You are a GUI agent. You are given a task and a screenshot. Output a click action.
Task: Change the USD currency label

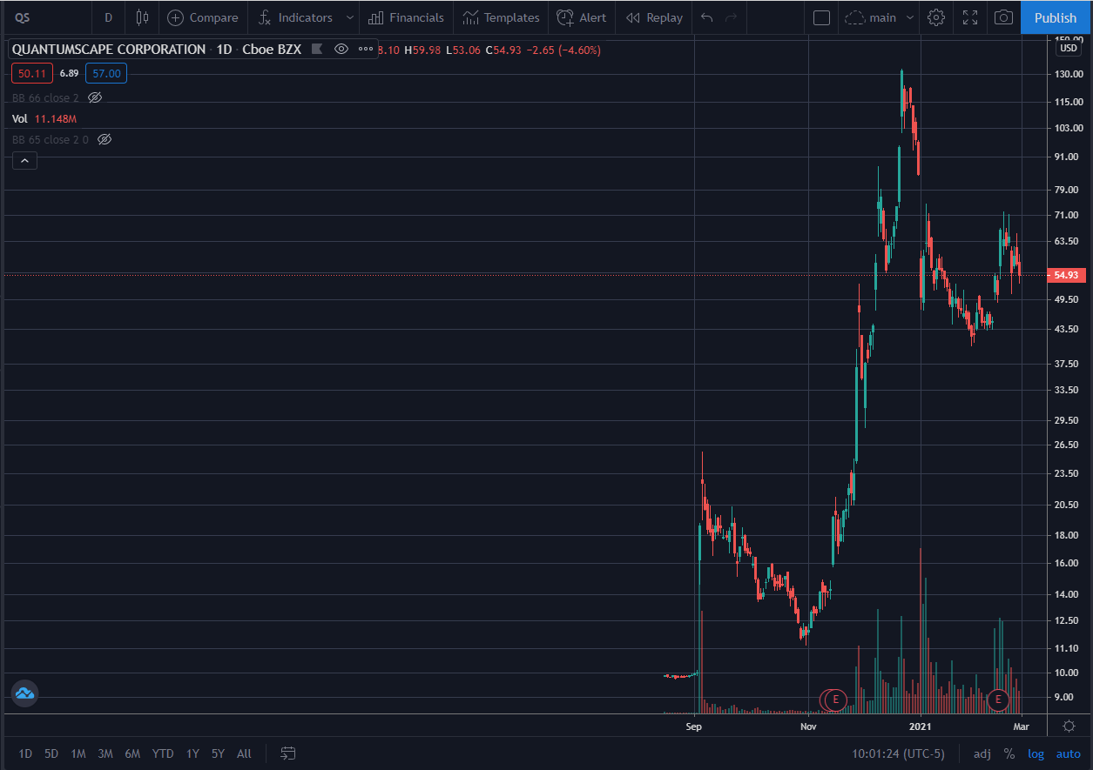[x=1068, y=49]
